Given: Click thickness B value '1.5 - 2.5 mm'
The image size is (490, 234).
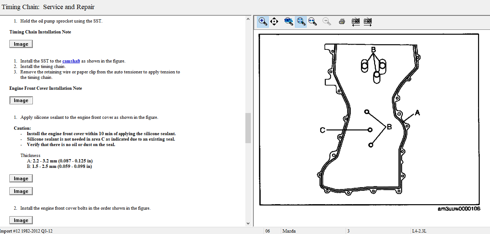Looking at the screenshot, I should tap(44, 166).
